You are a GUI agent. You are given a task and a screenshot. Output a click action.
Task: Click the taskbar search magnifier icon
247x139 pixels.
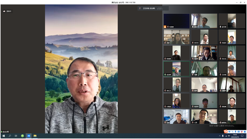(10, 136)
